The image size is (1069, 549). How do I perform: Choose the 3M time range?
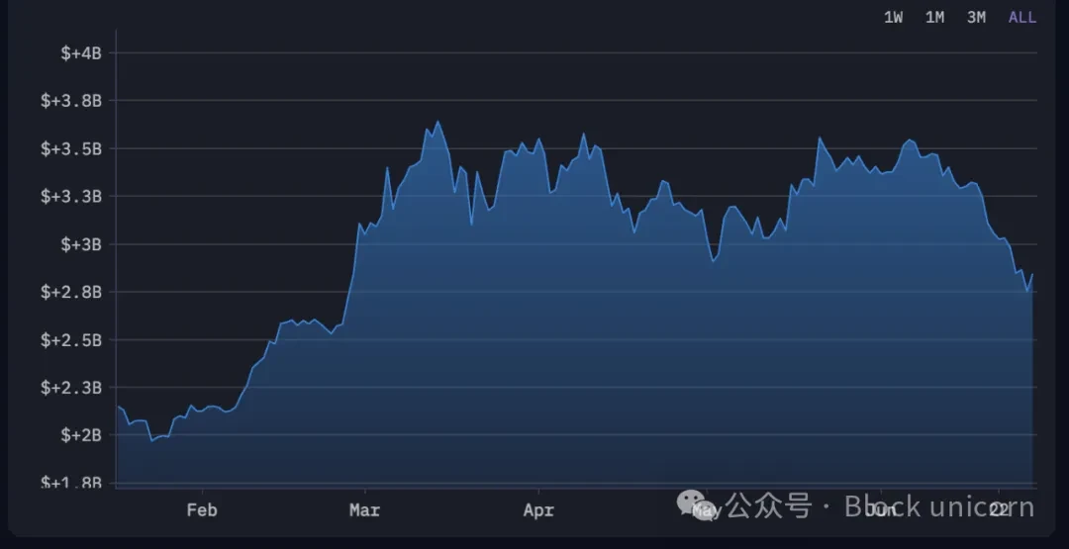click(x=976, y=18)
